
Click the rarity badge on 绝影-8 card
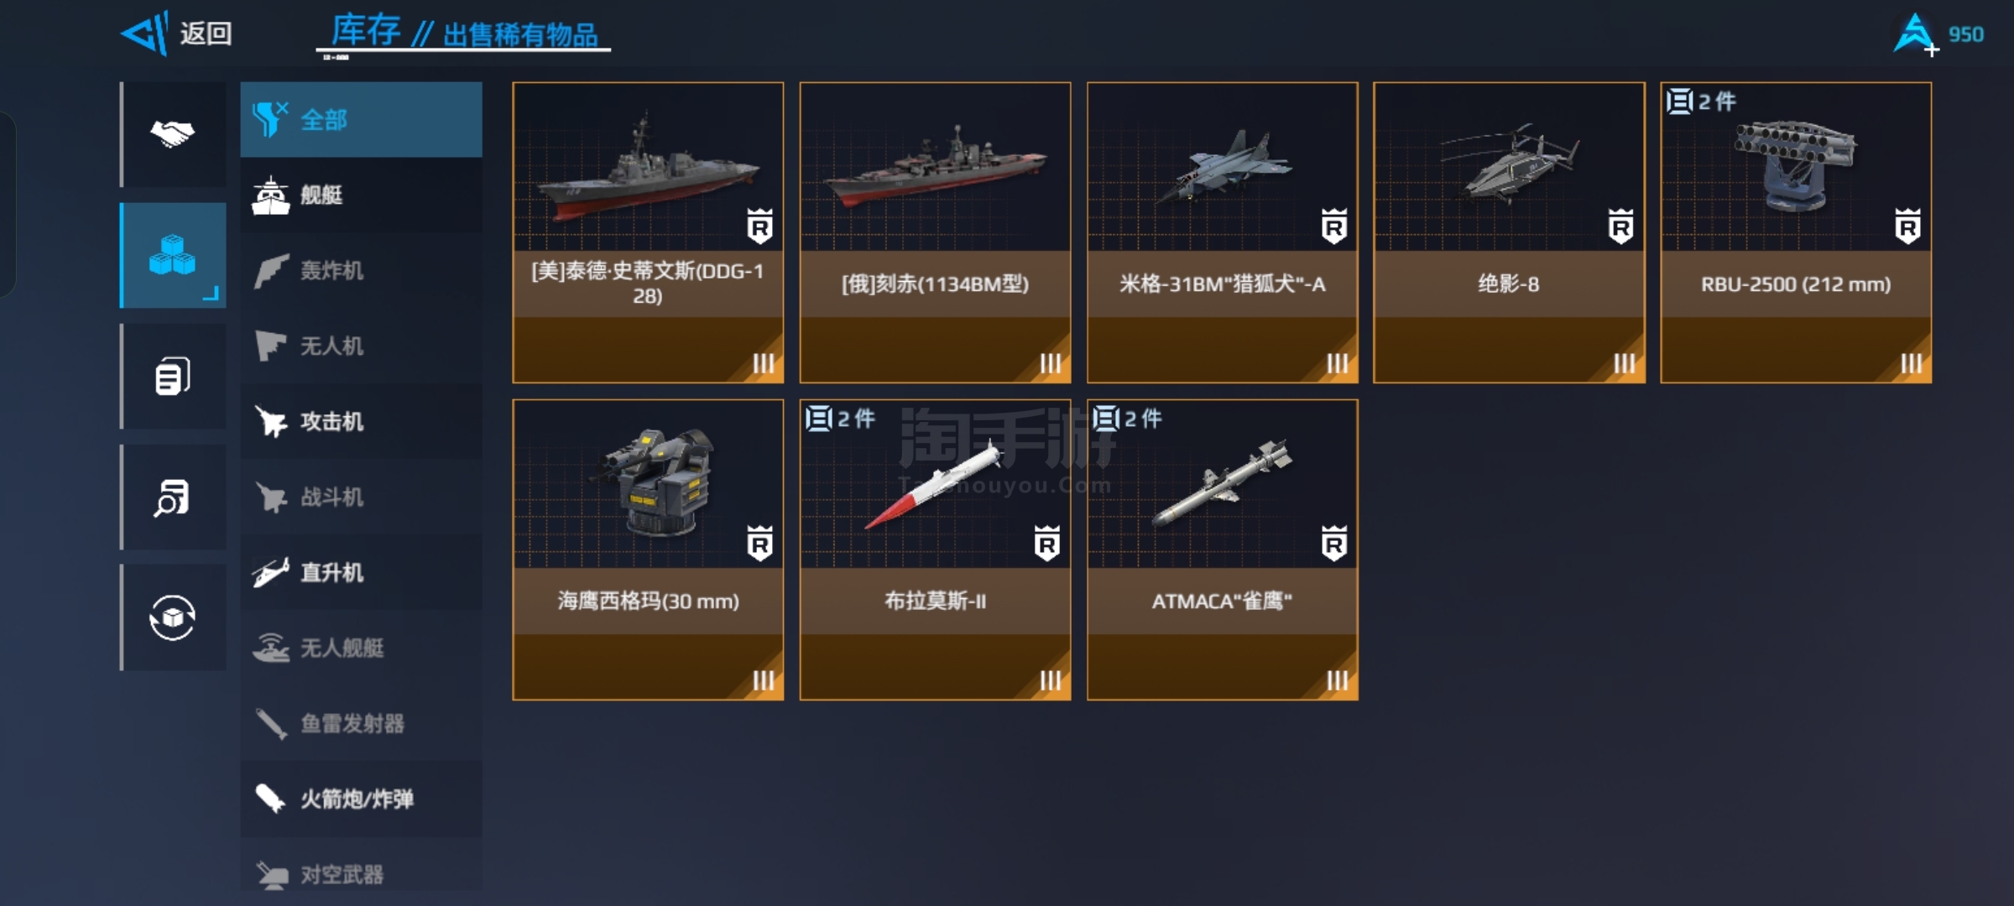coord(1620,226)
